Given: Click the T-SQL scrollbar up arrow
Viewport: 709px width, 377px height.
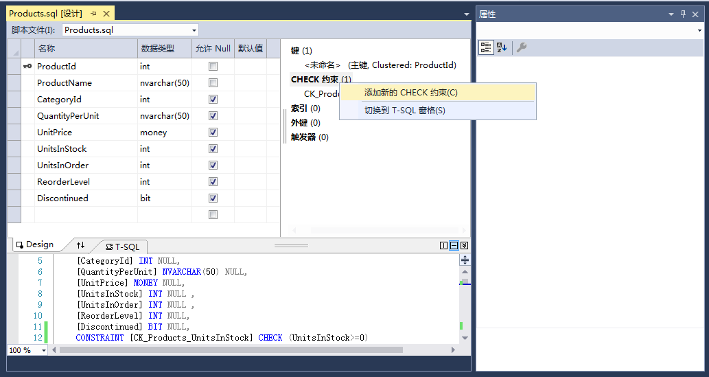Looking at the screenshot, I should click(x=465, y=271).
